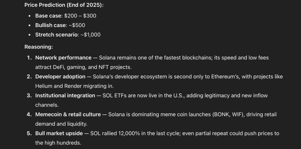Click the 'Reasoning:' heading
Screen dimensions: 301x149
[39, 47]
